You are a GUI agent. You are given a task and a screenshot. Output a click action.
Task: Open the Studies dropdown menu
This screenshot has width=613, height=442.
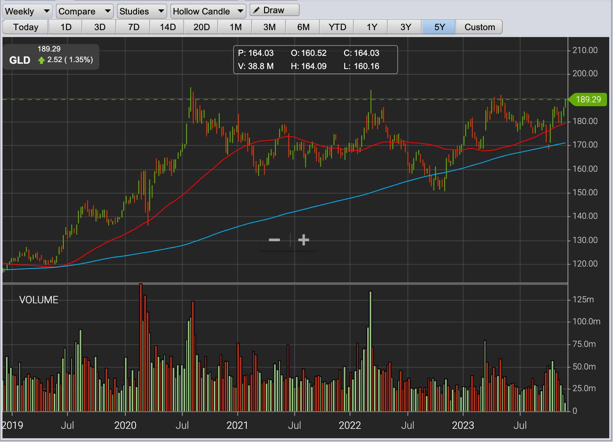142,11
